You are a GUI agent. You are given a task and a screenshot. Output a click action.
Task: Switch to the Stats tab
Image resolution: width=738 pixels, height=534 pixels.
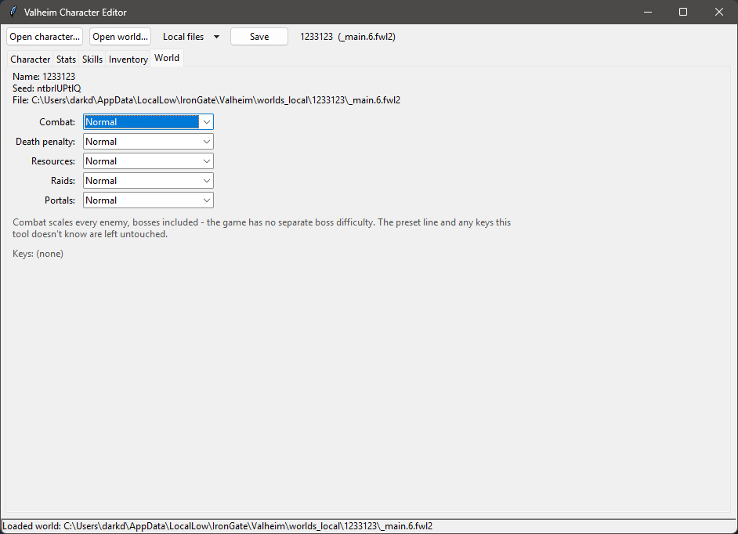pyautogui.click(x=66, y=60)
